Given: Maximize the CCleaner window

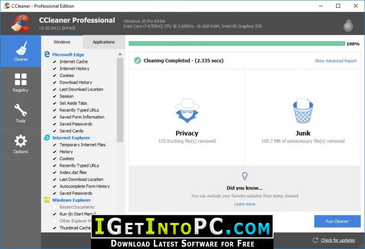Looking at the screenshot, I should [x=338, y=6].
